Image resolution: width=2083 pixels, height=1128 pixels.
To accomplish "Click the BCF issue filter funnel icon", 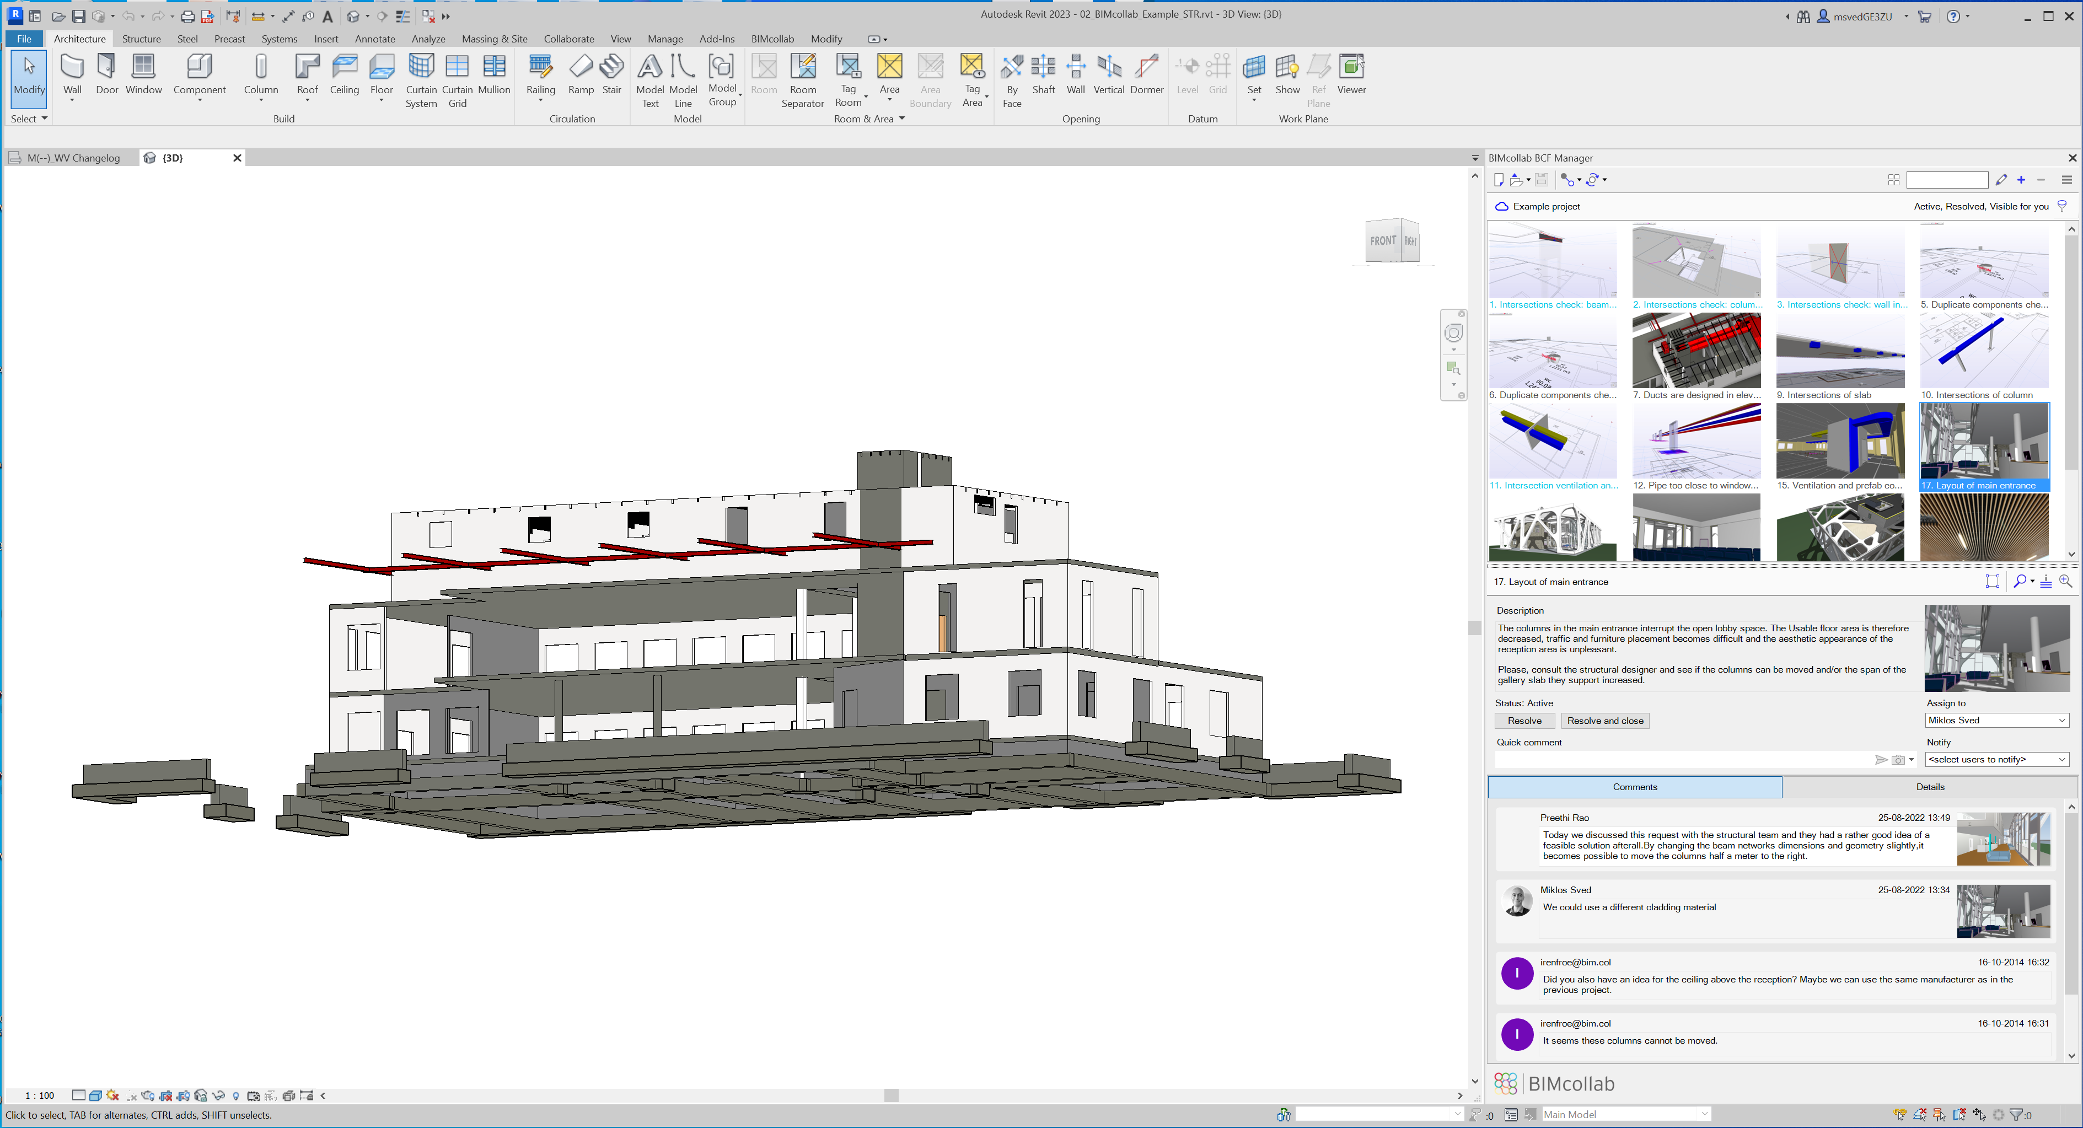I will (x=2062, y=206).
